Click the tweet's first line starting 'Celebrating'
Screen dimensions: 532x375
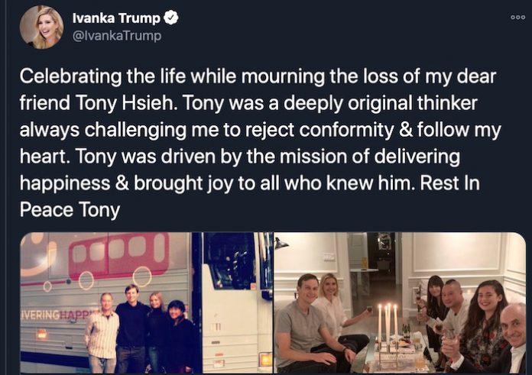coord(258,76)
